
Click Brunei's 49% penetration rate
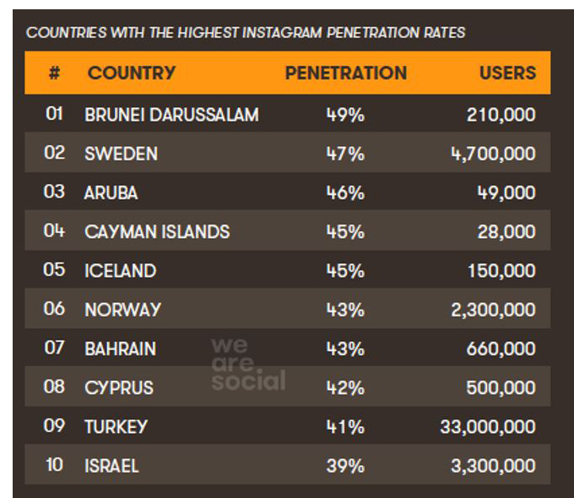point(345,115)
